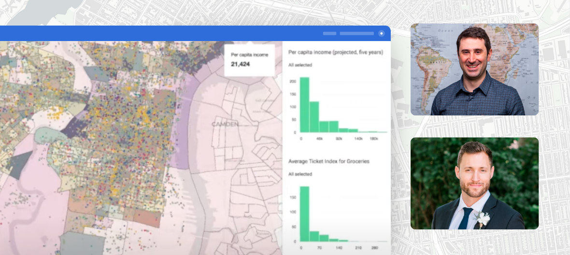Click the short placeholder item in blue header

pos(329,33)
